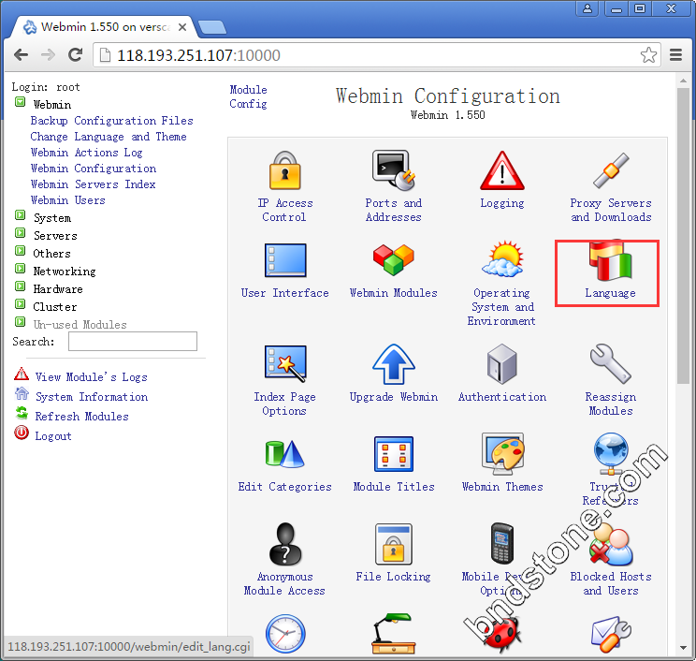
Task: Select the Webmin 1.550 browser tab
Action: [106, 27]
